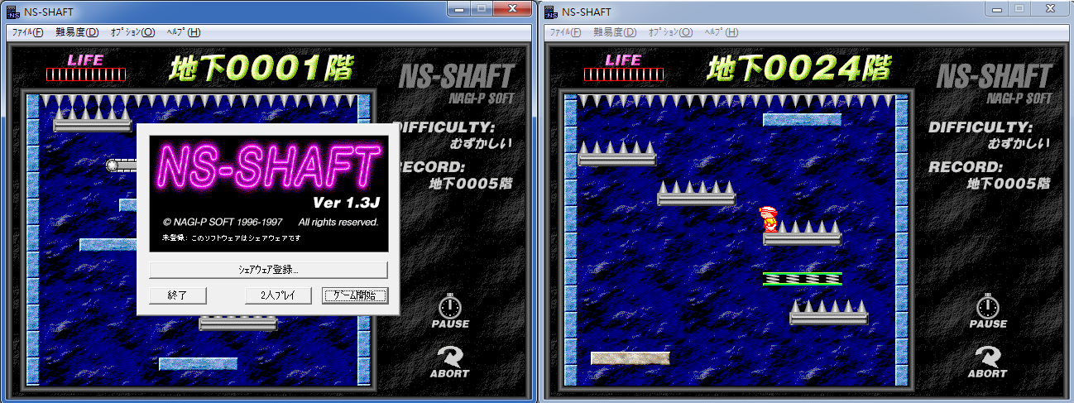Click the 終了 button in dialog
The height and width of the screenshot is (403, 1074).
click(177, 295)
